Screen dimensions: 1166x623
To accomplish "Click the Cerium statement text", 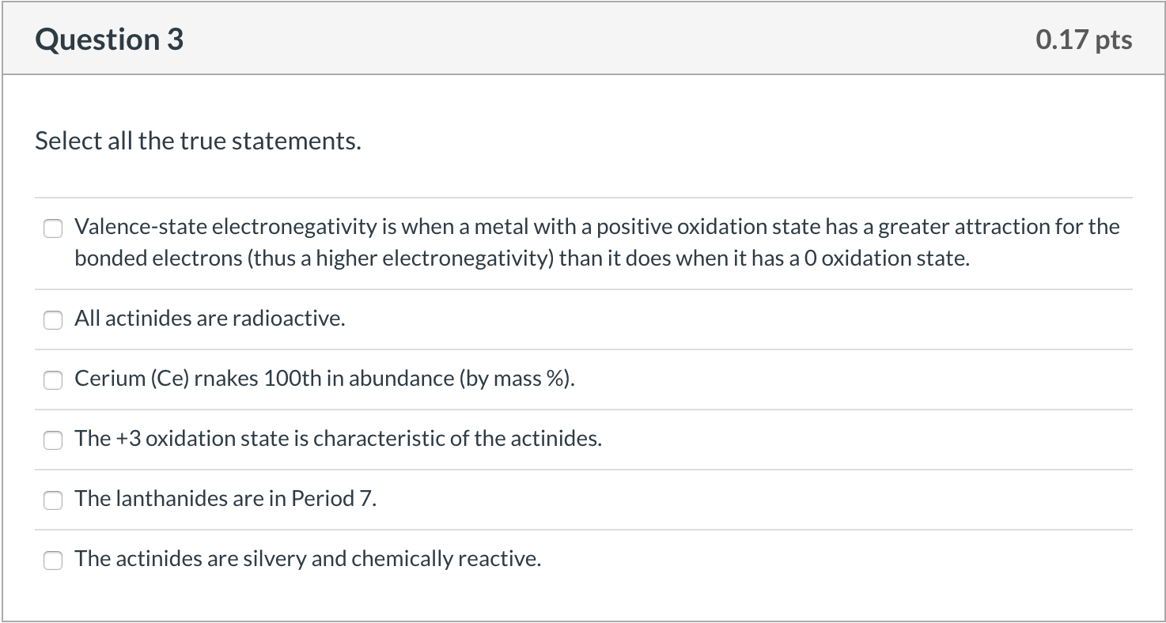I will (324, 378).
